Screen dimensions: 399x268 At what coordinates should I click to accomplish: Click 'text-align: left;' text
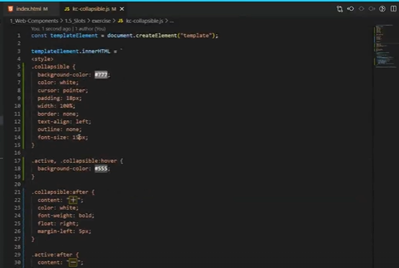point(64,122)
